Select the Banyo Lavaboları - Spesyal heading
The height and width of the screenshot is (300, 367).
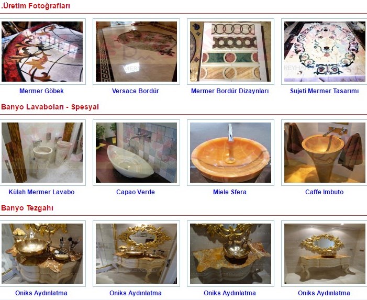50,107
